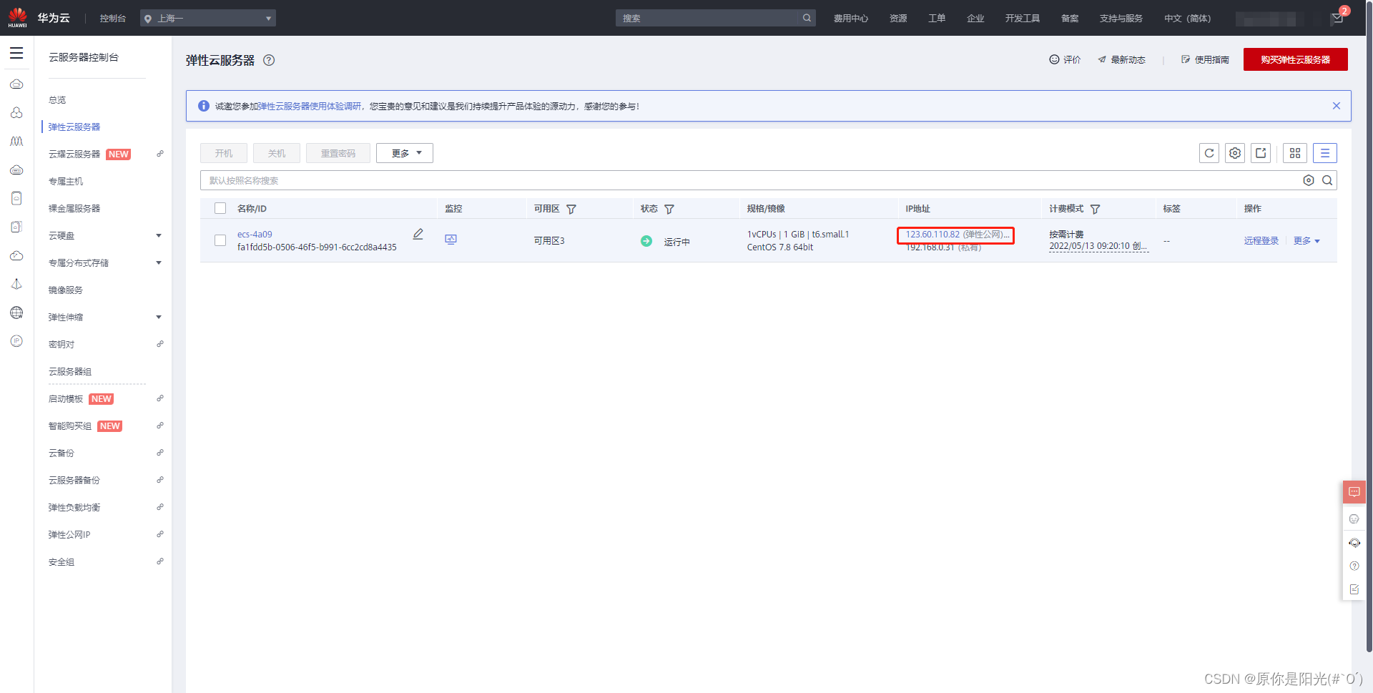Image resolution: width=1373 pixels, height=693 pixels.
Task: Click the help question icon in floating panel
Action: pyautogui.click(x=1354, y=566)
